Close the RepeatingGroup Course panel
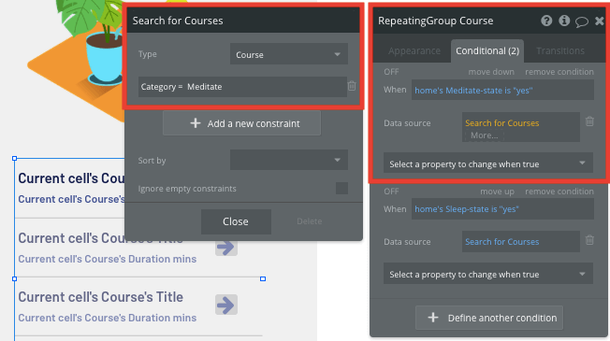 click(x=600, y=21)
